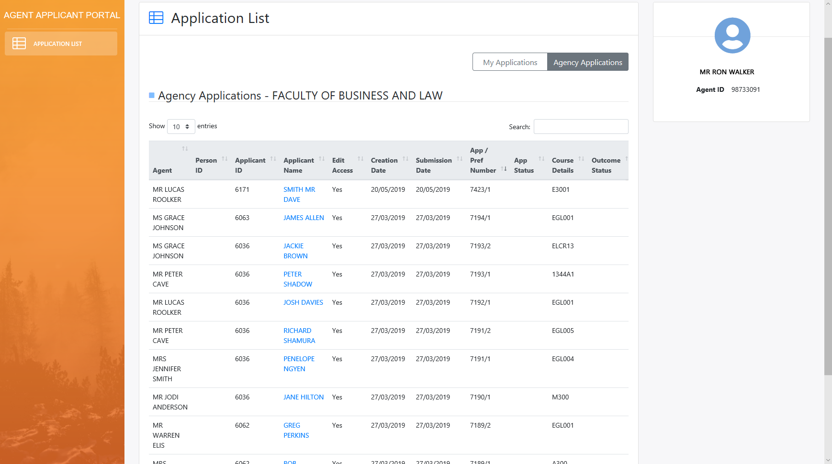Open PENELOPE NGYEN's application
Image resolution: width=832 pixels, height=464 pixels.
[299, 364]
